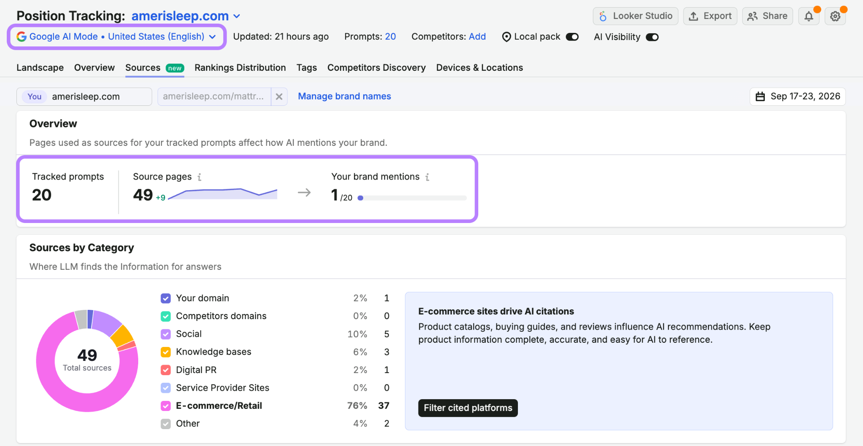
Task: Open the Sep 17-23, 2026 date picker
Action: coord(798,97)
